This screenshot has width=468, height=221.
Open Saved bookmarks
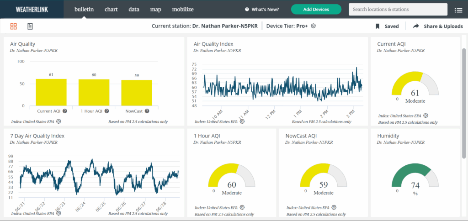387,26
